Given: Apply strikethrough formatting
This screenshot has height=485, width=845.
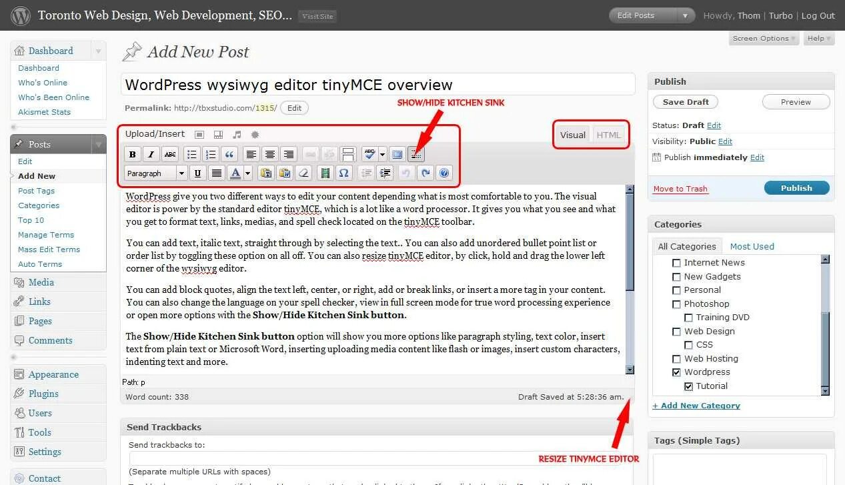Looking at the screenshot, I should (x=170, y=154).
